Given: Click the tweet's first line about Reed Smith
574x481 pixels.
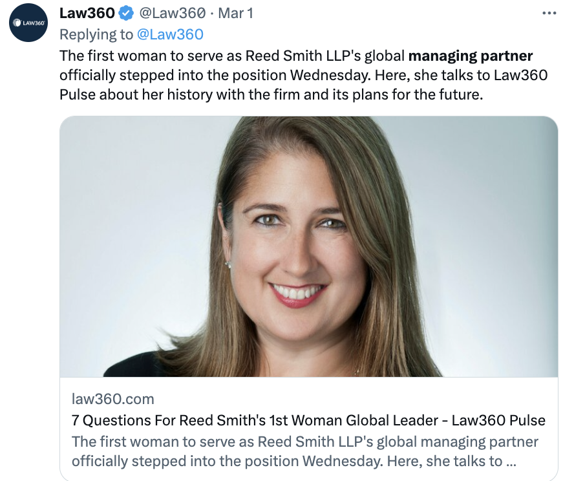Looking at the screenshot, I should point(233,56).
